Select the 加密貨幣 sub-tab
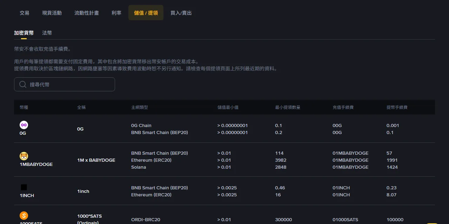Viewport: 449px width, 224px height. [24, 33]
